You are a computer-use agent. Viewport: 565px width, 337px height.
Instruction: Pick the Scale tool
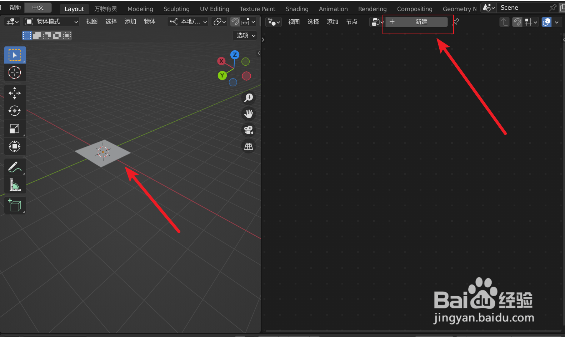[x=15, y=129]
